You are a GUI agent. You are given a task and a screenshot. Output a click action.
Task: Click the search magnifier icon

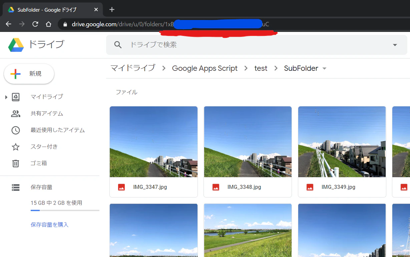coord(118,45)
